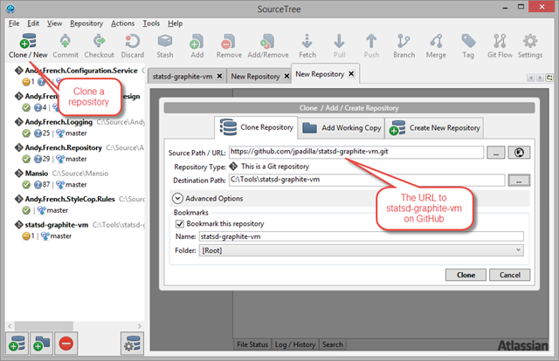The image size is (559, 361).
Task: Click the Stash toolbar icon
Action: pyautogui.click(x=165, y=41)
